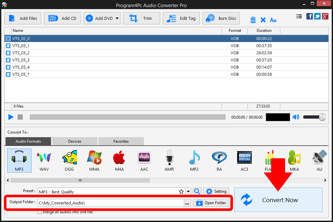Switch to the Devices tab

click(74, 141)
